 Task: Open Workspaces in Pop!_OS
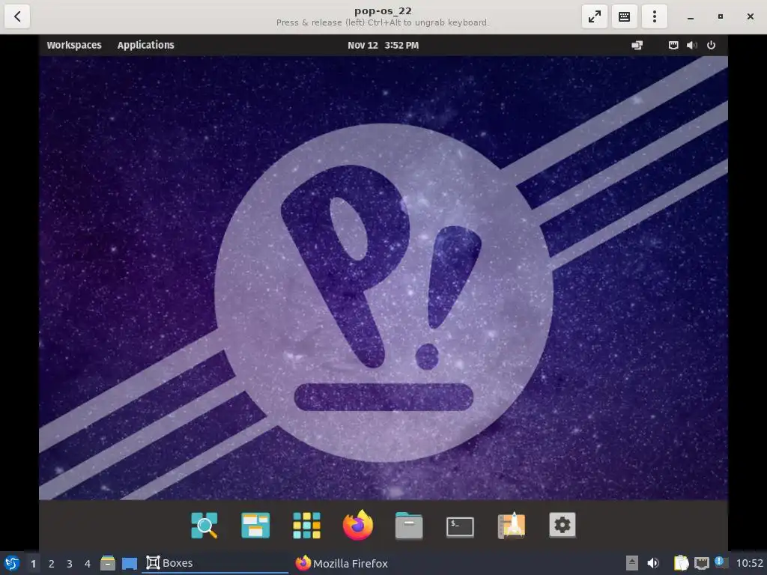[x=74, y=45]
